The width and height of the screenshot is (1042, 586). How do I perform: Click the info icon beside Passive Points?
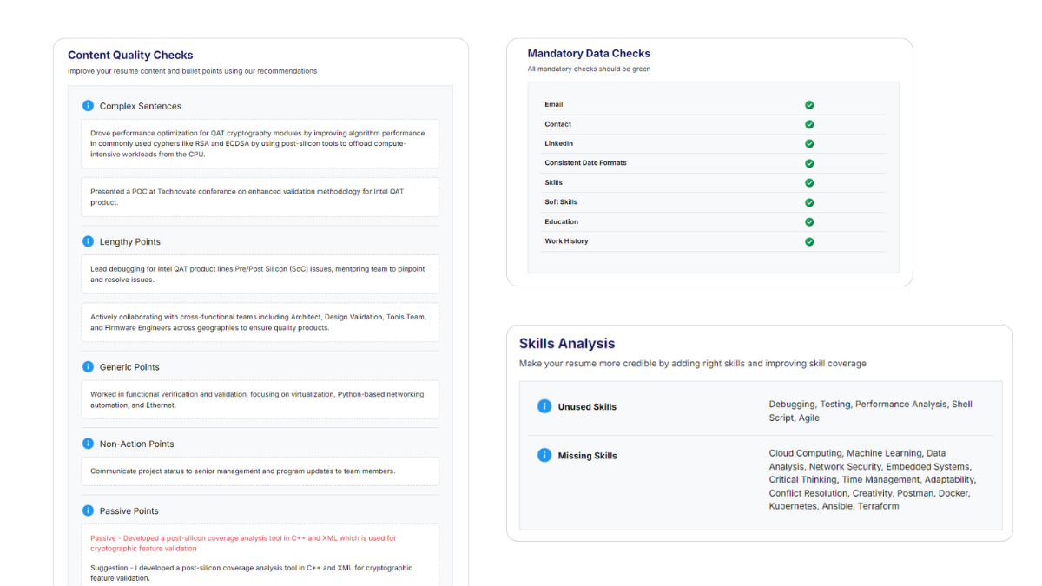(88, 510)
